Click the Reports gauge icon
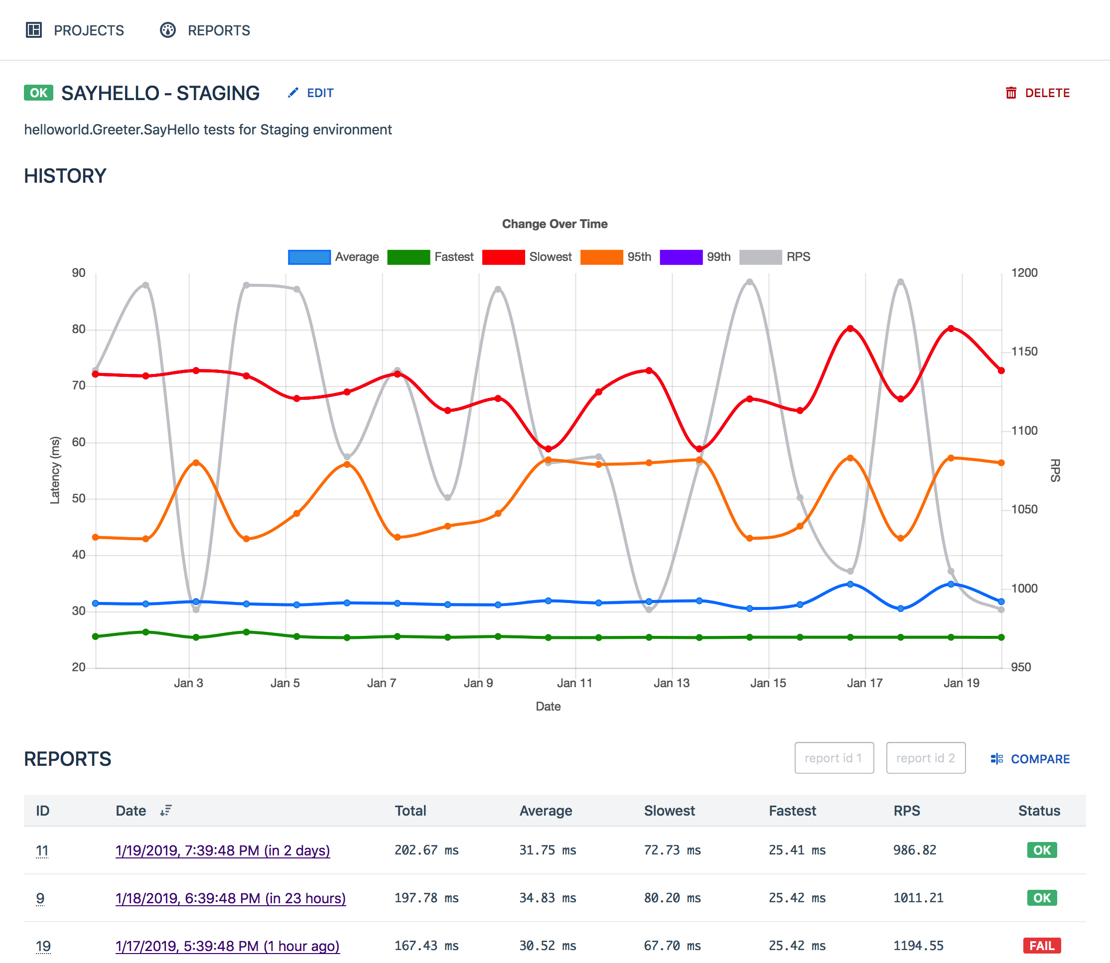Image resolution: width=1110 pixels, height=963 pixels. point(168,30)
